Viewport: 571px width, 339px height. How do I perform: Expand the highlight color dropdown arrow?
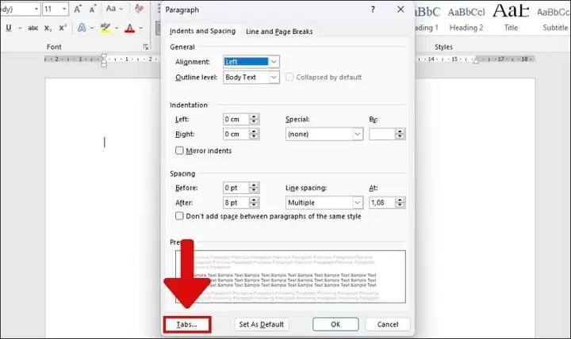pos(117,28)
